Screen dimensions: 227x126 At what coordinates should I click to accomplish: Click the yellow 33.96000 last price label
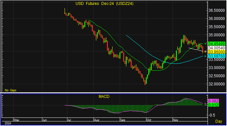[x=217, y=52]
